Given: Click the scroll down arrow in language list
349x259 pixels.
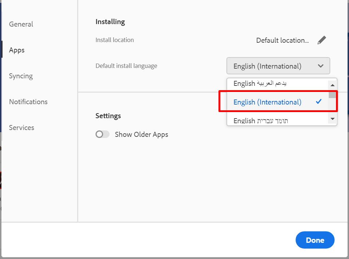Looking at the screenshot, I should [332, 119].
